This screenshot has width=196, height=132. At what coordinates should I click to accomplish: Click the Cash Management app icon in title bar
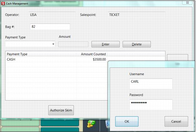point(3,4)
